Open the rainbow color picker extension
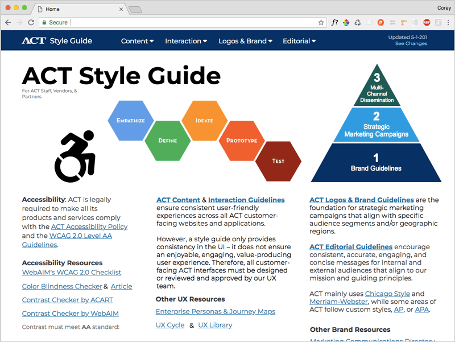 (346, 22)
